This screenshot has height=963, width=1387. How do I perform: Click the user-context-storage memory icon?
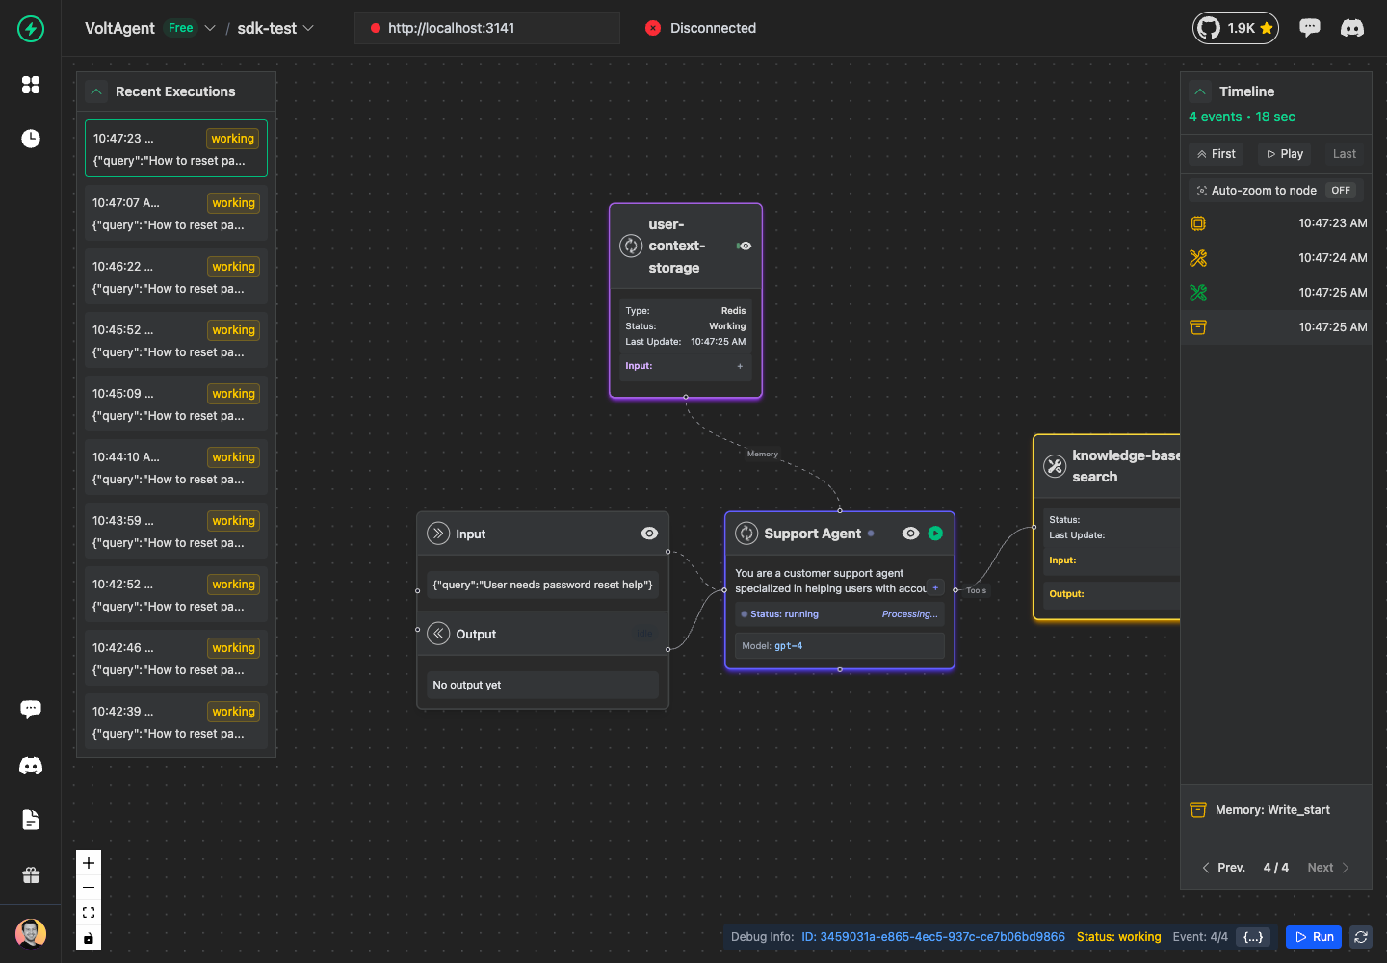(631, 247)
